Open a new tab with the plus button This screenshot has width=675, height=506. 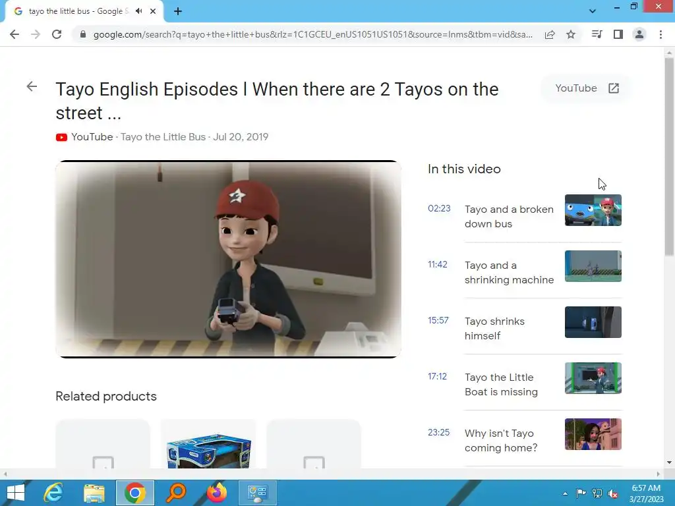(178, 11)
